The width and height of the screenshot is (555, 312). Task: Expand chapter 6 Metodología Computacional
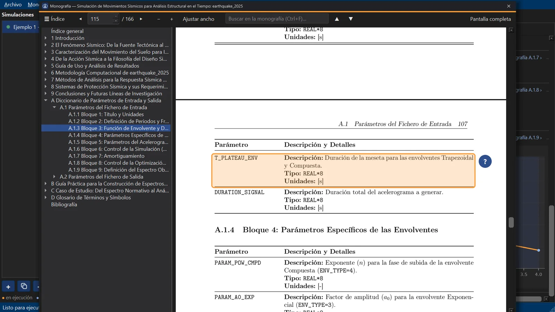point(45,73)
